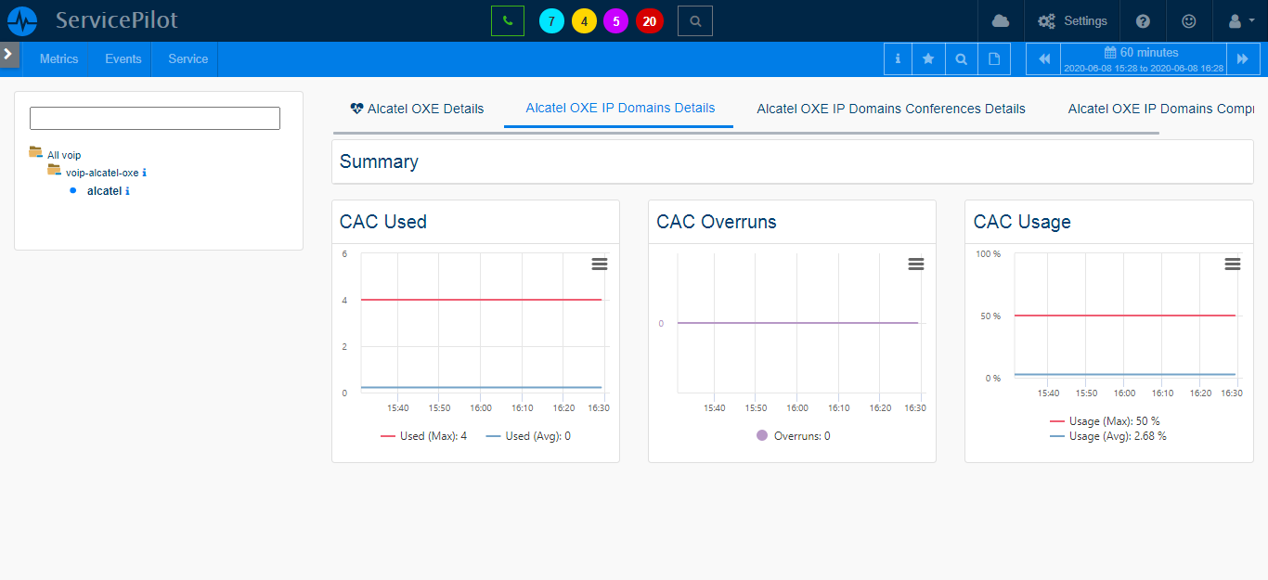Viewport: 1268px width, 580px height.
Task: Open the user account dropdown
Action: pyautogui.click(x=1240, y=20)
